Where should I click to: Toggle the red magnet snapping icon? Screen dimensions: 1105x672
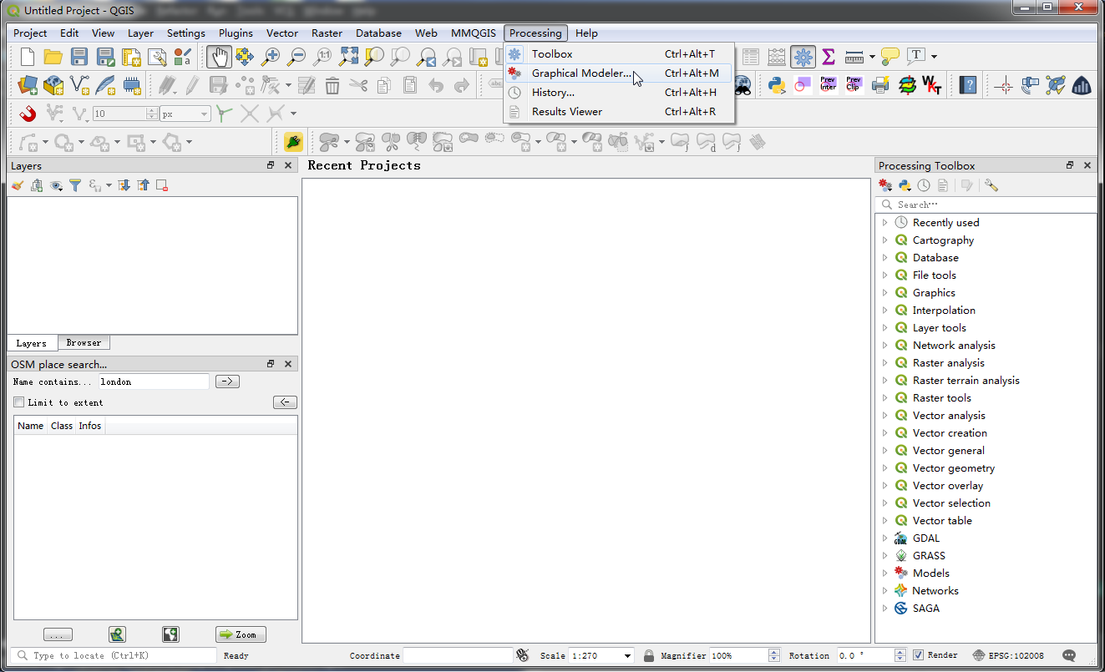click(x=28, y=113)
